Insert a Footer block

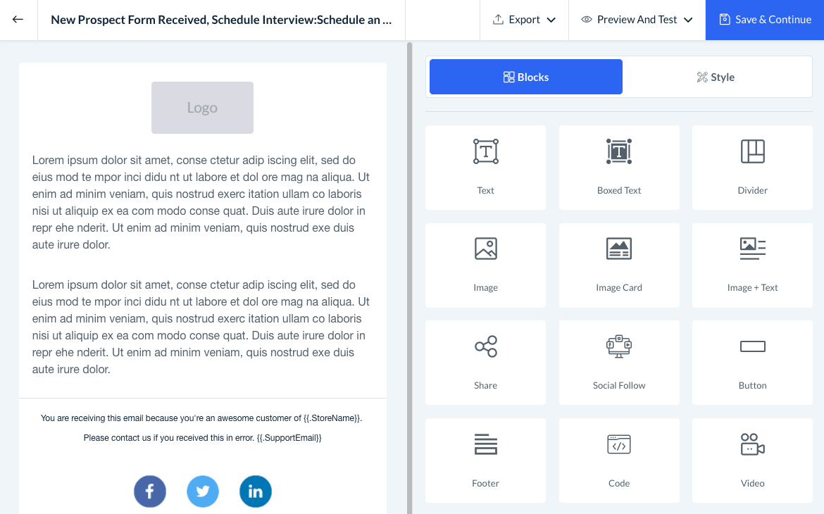click(x=485, y=460)
